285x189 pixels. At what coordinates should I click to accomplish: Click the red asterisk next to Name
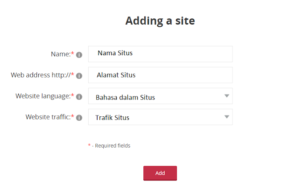pyautogui.click(x=72, y=53)
